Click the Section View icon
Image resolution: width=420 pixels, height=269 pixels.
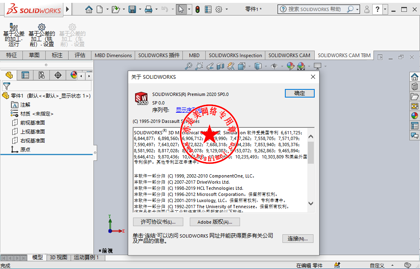tap(220, 66)
